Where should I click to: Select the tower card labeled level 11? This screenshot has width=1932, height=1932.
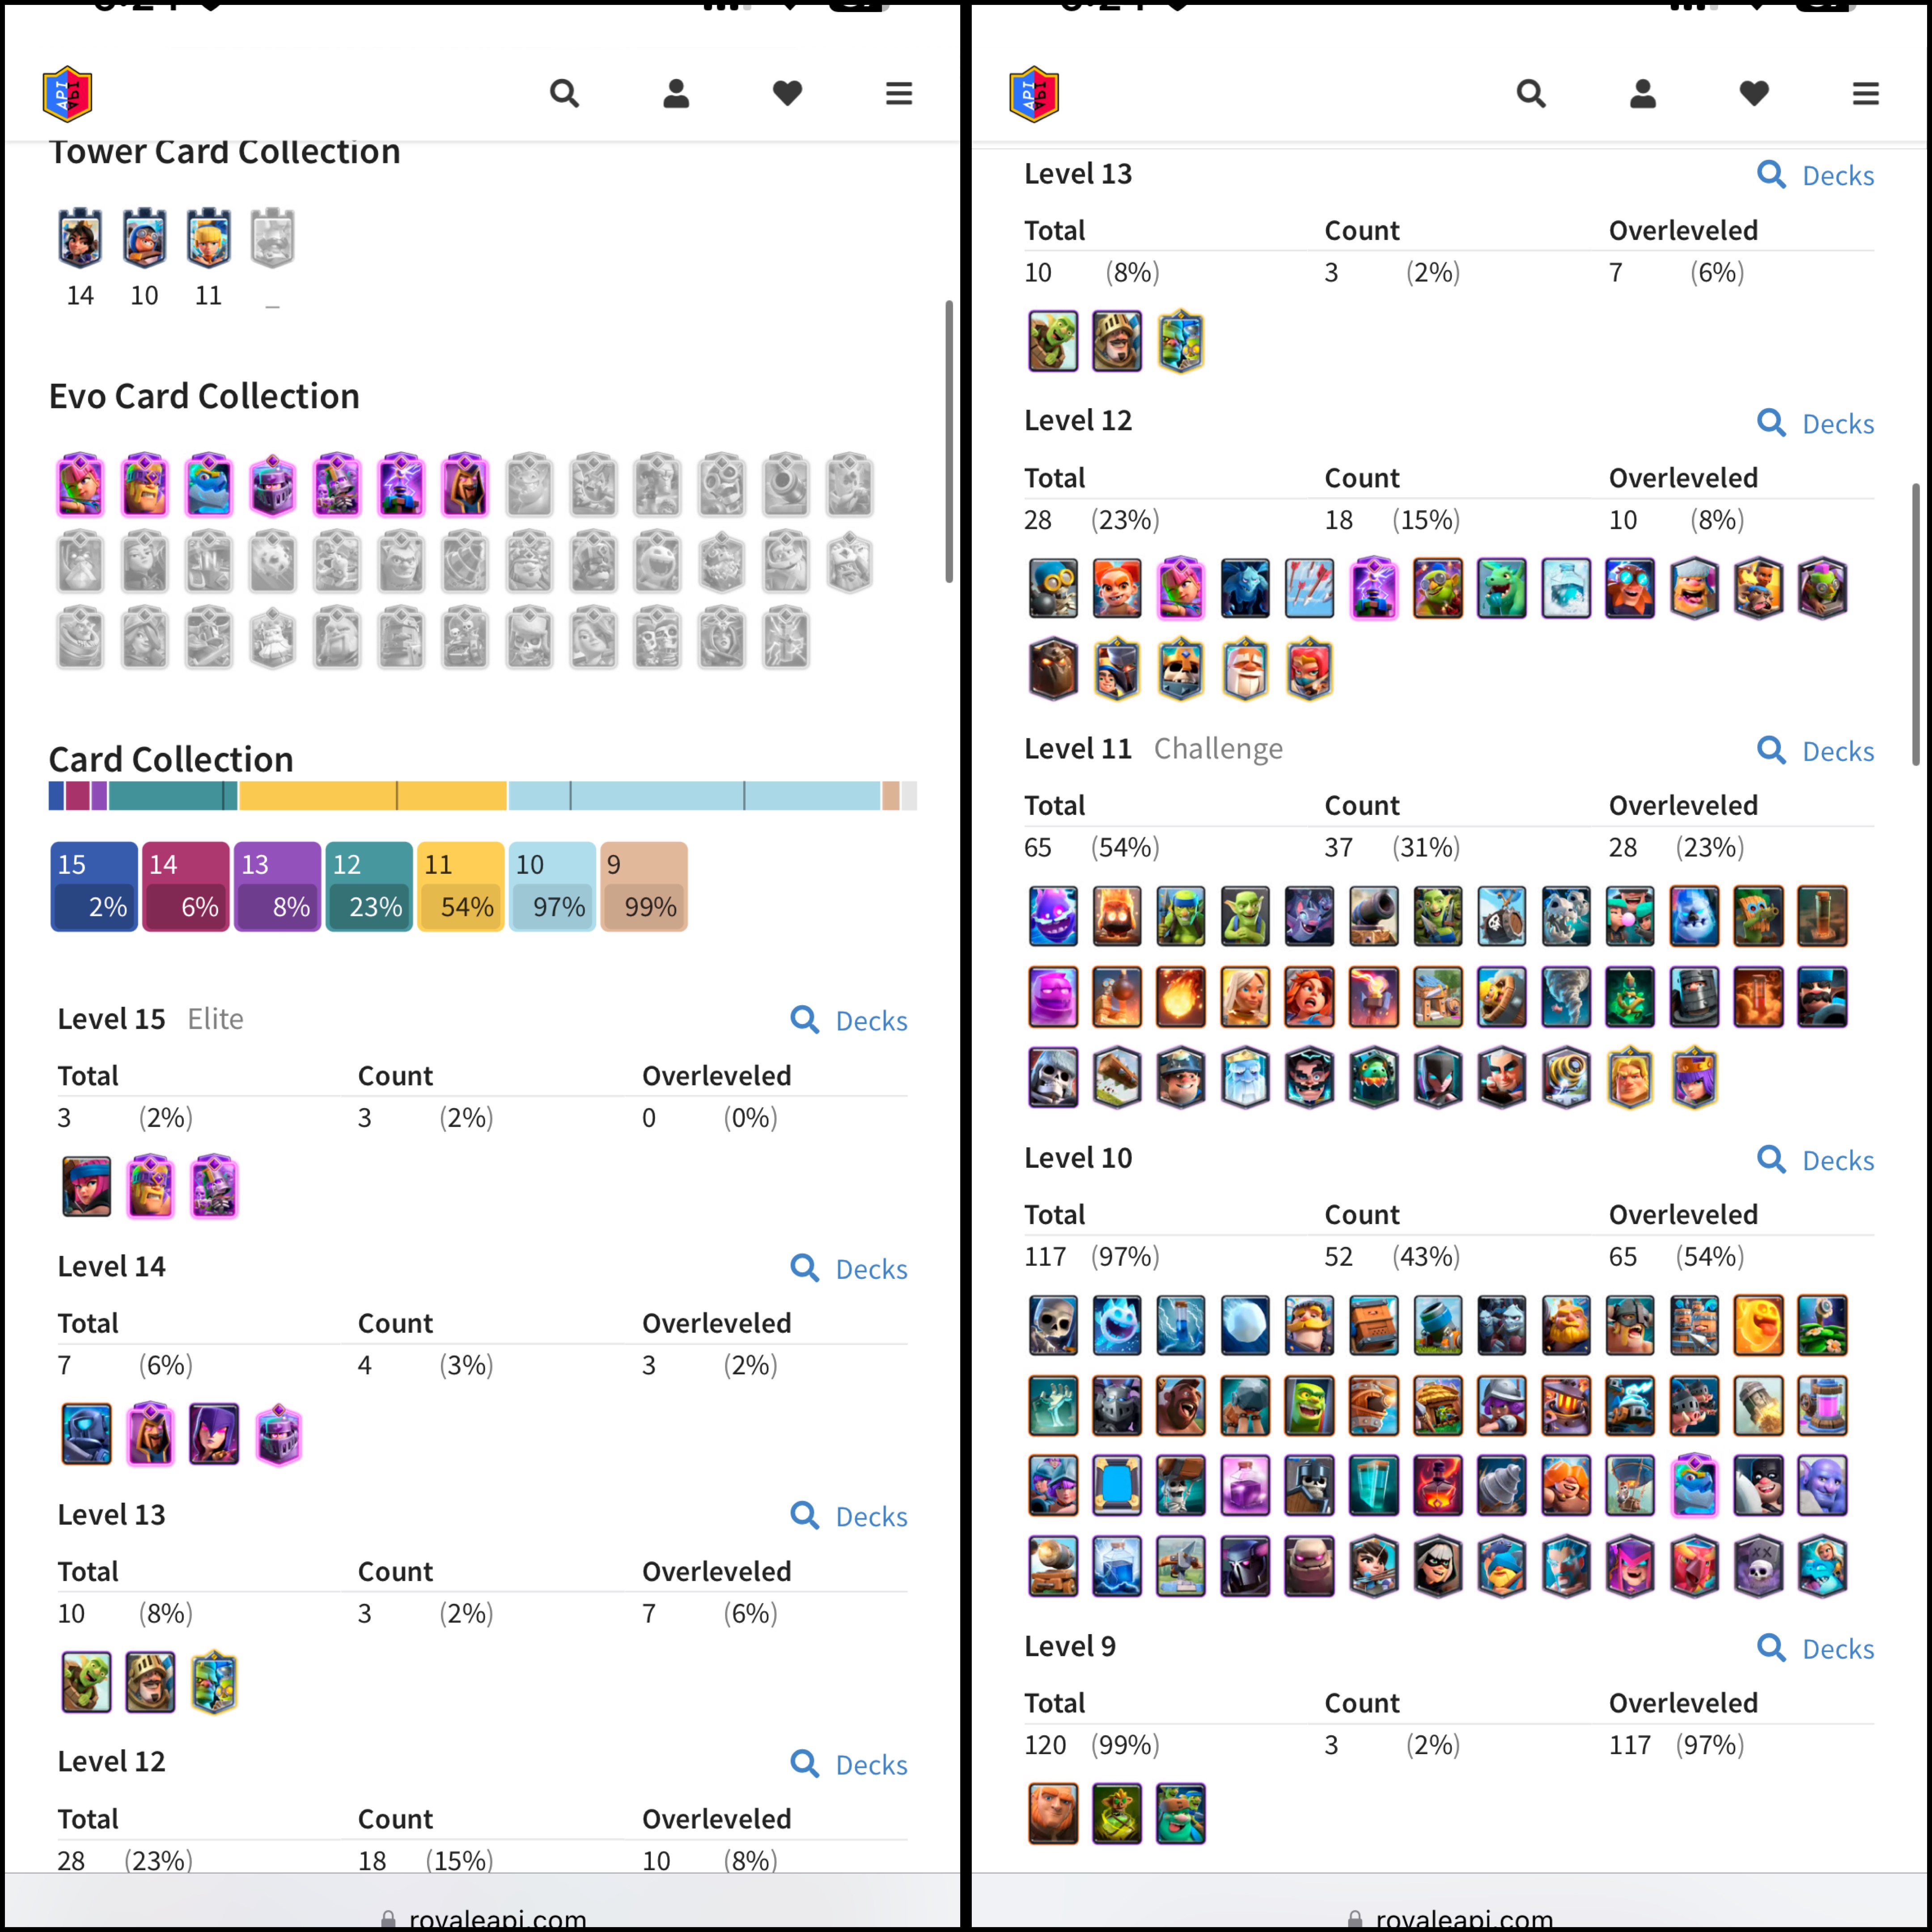click(208, 238)
